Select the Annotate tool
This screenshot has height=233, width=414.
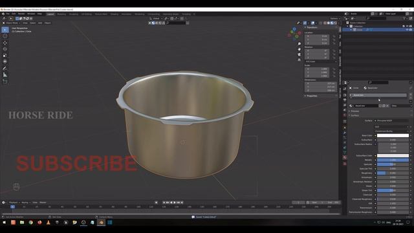[5, 69]
